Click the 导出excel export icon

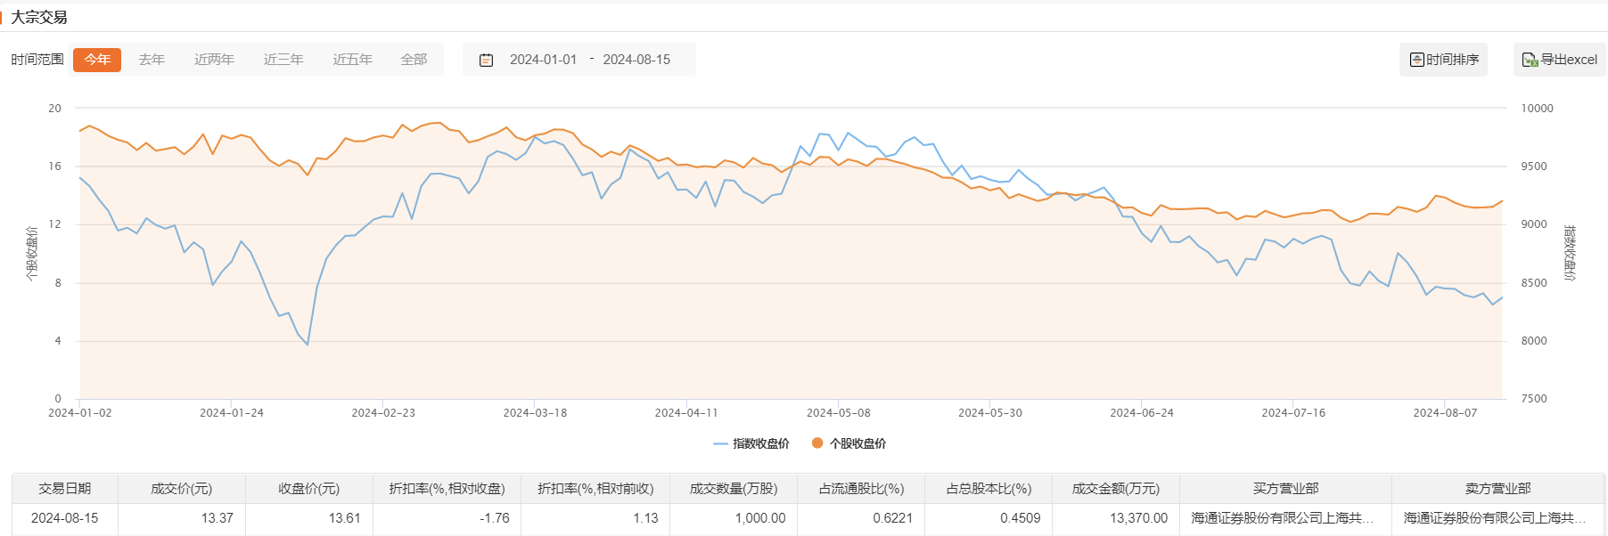click(x=1530, y=60)
